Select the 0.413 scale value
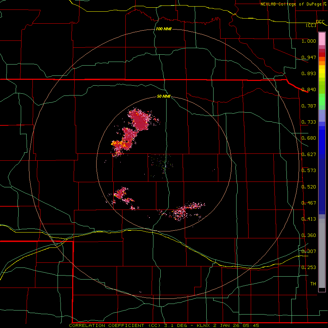The height and width of the screenshot is (328, 328). coord(309,219)
